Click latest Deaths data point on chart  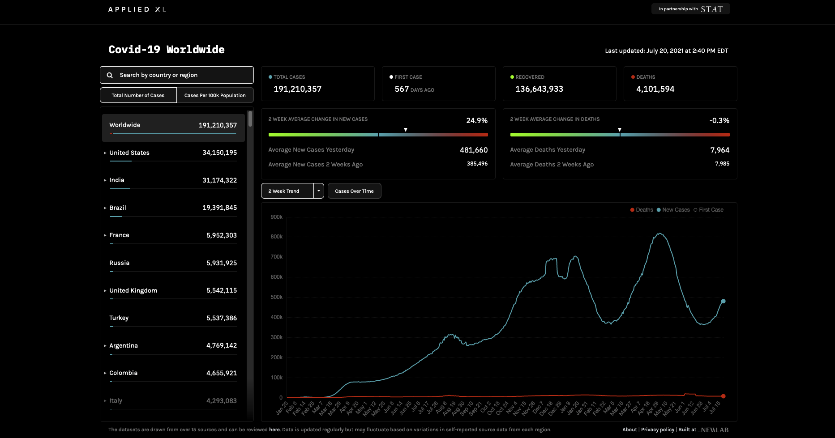[x=723, y=396]
